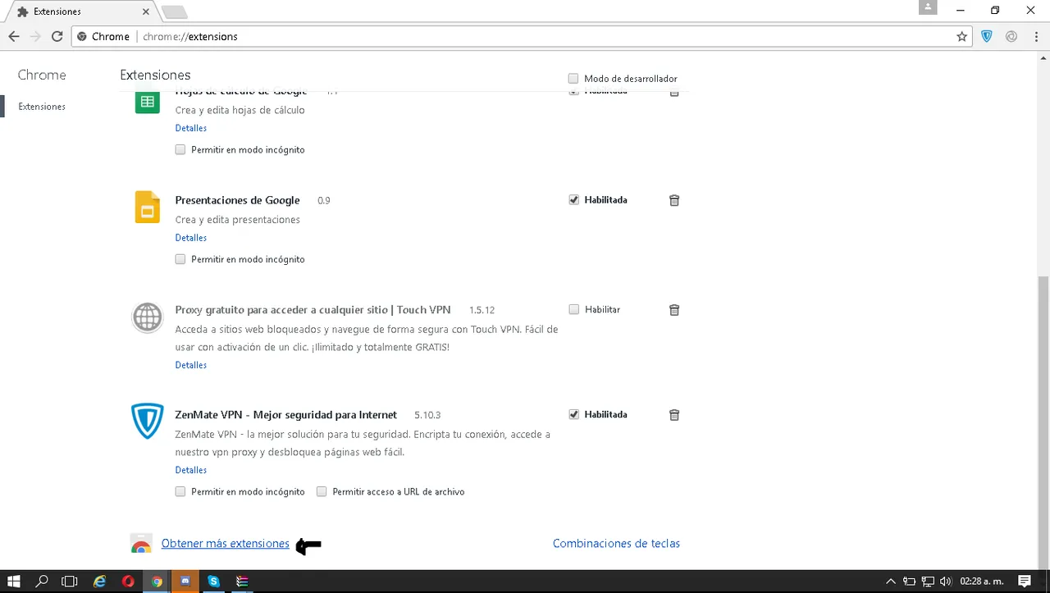Image resolution: width=1050 pixels, height=593 pixels.
Task: Allow ZenMate VPN in incognito mode
Action: point(180,492)
